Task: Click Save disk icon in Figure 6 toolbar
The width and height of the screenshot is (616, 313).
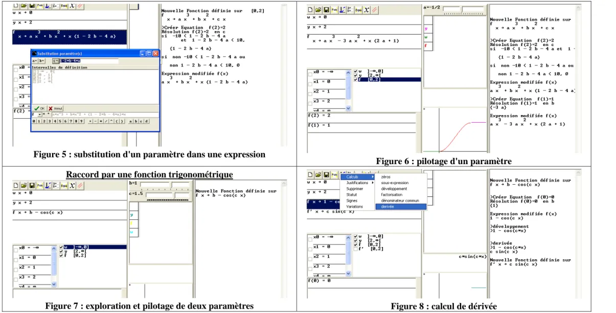Action: point(326,10)
